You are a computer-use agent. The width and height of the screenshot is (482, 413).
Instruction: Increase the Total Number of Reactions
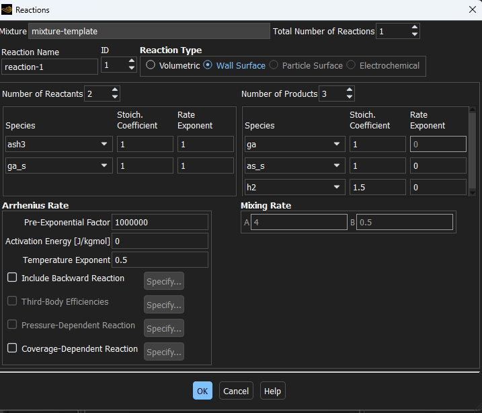point(414,28)
